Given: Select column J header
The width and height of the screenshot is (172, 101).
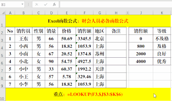Looking at the screenshot, I should coord(141,13).
